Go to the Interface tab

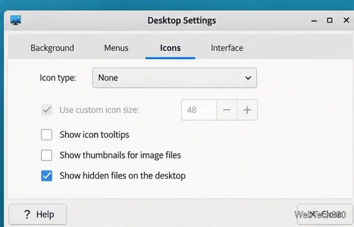[x=227, y=48]
